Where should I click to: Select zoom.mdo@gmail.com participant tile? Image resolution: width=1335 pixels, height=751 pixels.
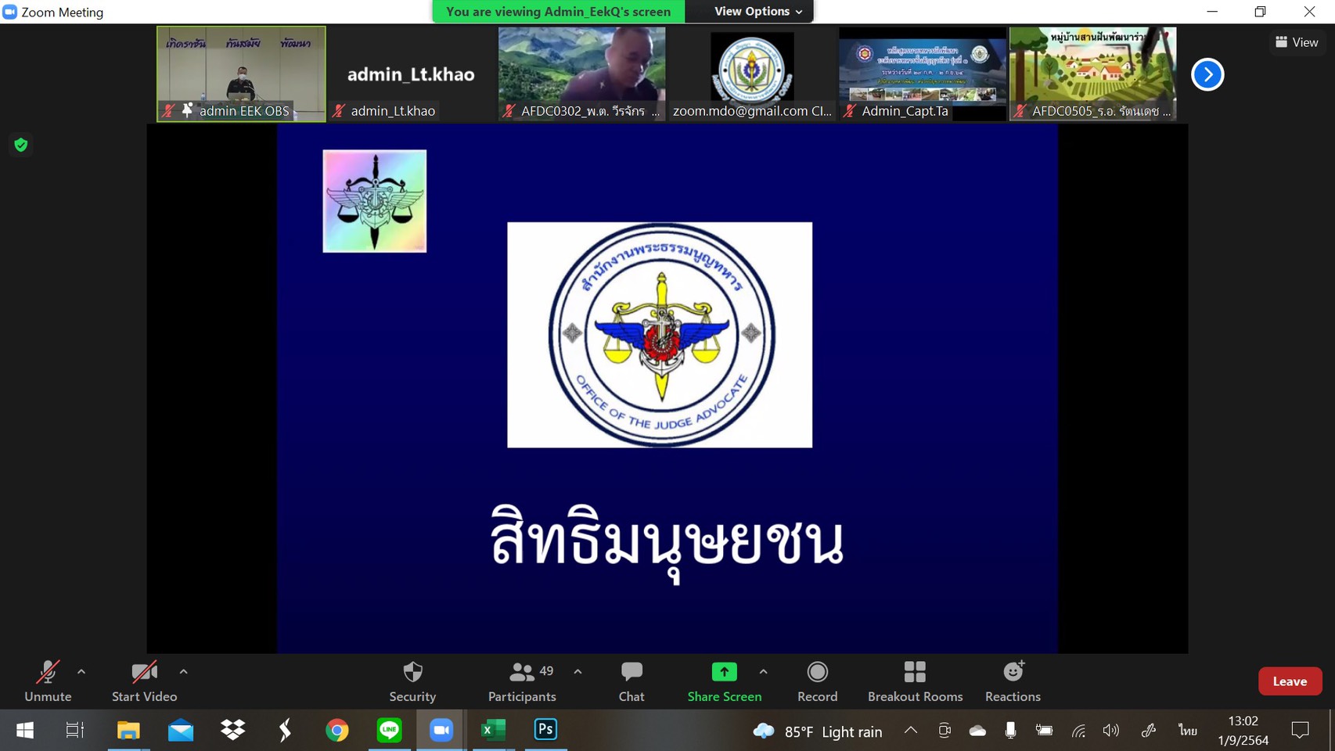[752, 74]
